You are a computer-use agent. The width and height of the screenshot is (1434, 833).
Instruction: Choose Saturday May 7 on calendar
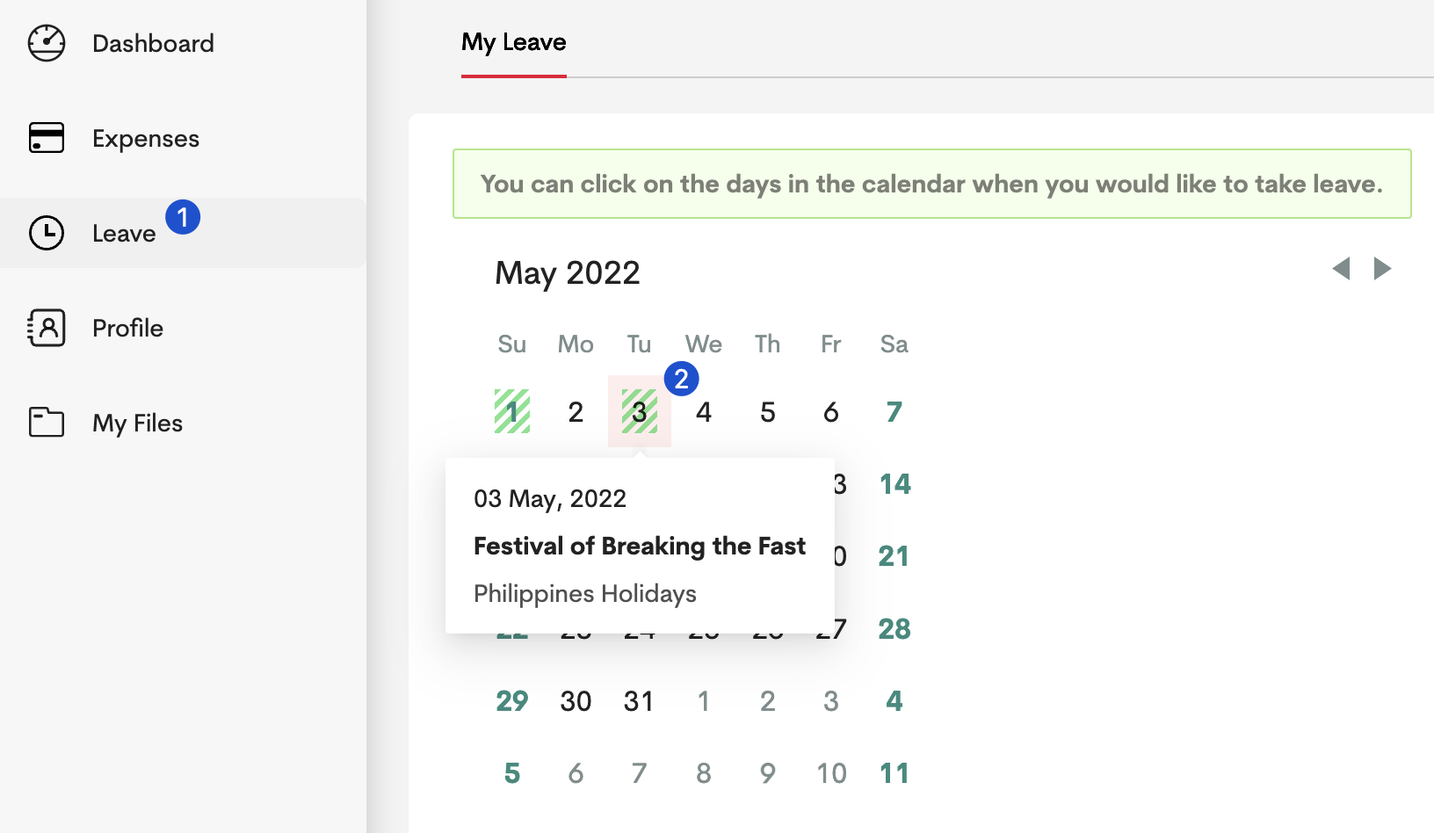pyautogui.click(x=894, y=411)
